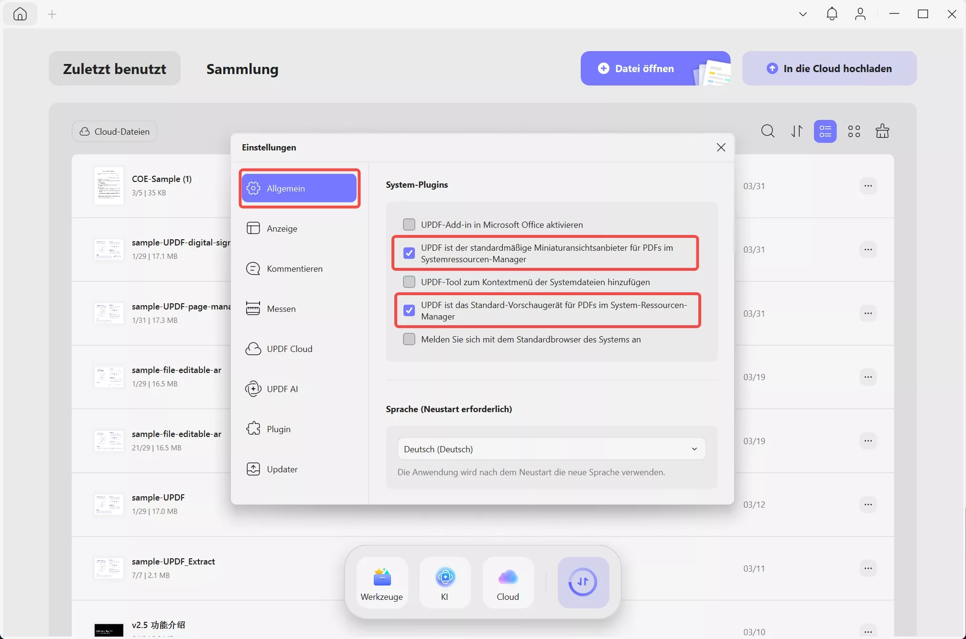Select the Anzeige settings section
This screenshot has width=966, height=639.
point(282,229)
